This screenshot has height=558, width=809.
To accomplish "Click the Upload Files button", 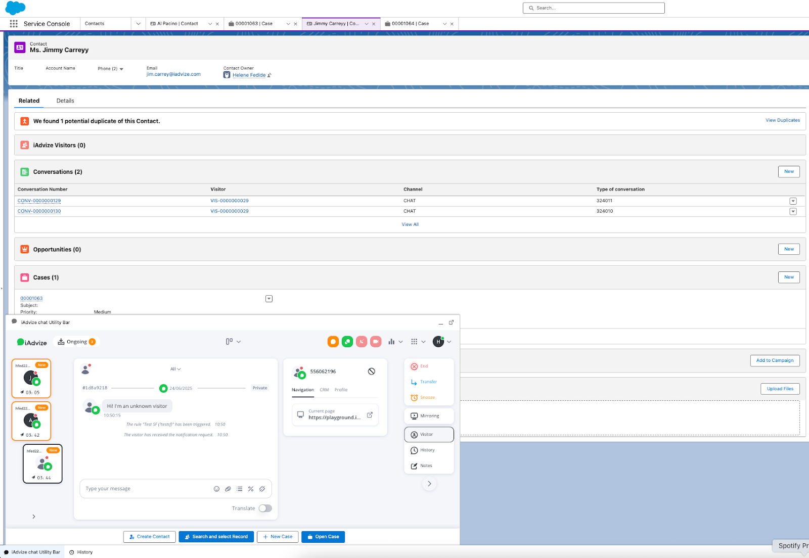I will pyautogui.click(x=780, y=389).
